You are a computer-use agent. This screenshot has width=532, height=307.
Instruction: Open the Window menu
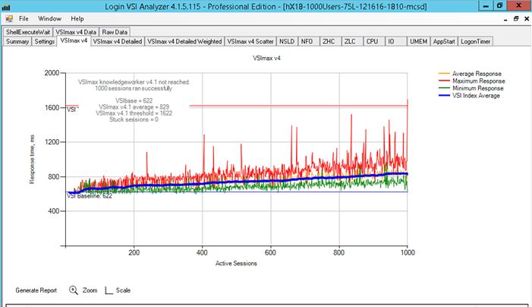coord(49,19)
